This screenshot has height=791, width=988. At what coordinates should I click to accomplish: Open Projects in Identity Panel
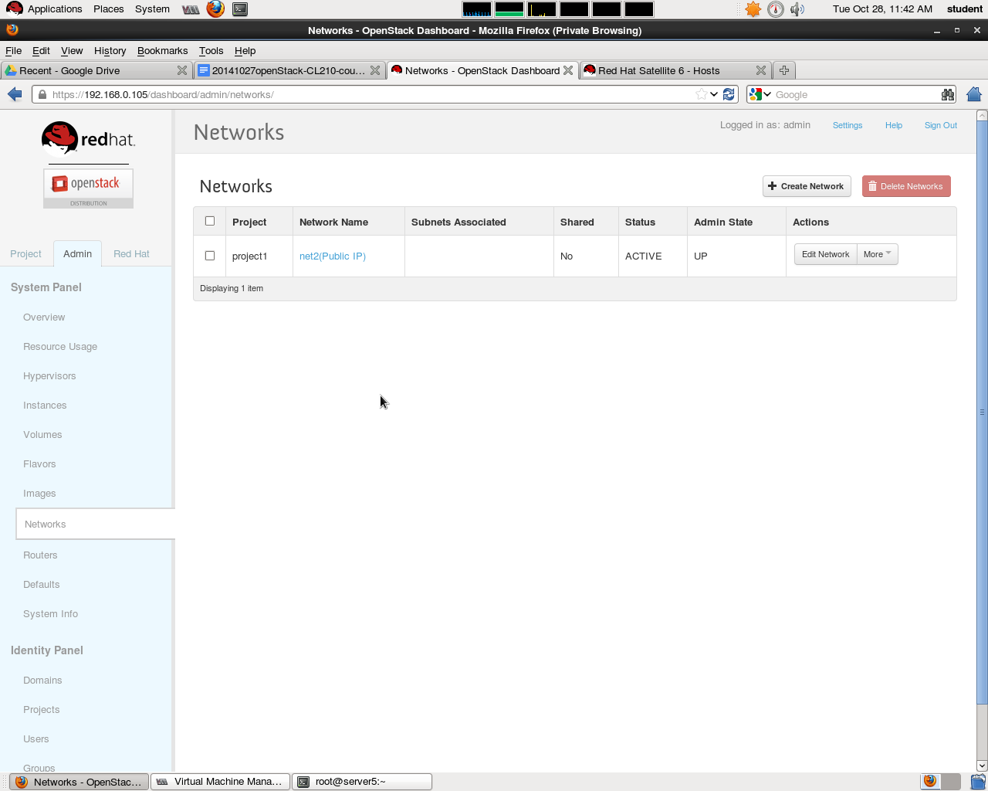coord(42,710)
